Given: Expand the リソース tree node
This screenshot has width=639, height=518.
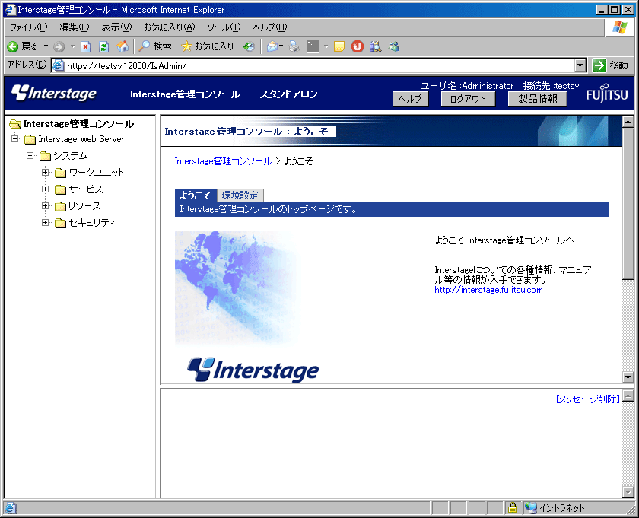Looking at the screenshot, I should tap(45, 206).
